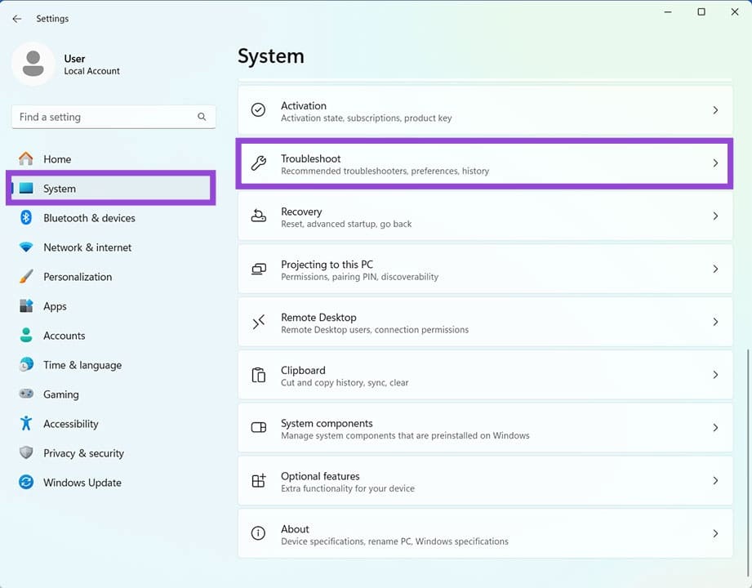Click the Activation checkmark icon
Image resolution: width=752 pixels, height=588 pixels.
pyautogui.click(x=259, y=111)
